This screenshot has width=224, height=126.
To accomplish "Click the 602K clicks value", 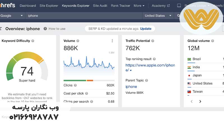I will (x=110, y=85).
